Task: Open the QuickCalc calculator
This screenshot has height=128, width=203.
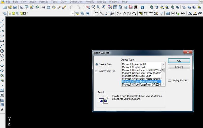Action: (x=136, y=7)
